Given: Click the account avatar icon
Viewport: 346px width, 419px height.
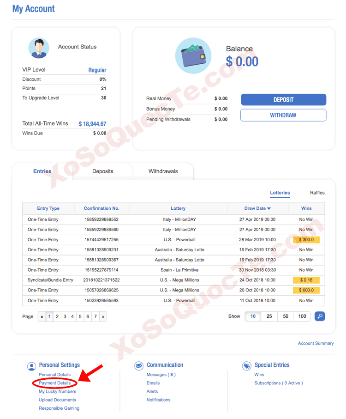Looking at the screenshot, I should [x=39, y=48].
